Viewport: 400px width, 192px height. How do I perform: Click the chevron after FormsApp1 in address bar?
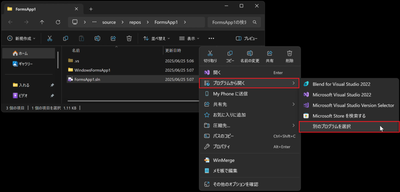point(185,22)
